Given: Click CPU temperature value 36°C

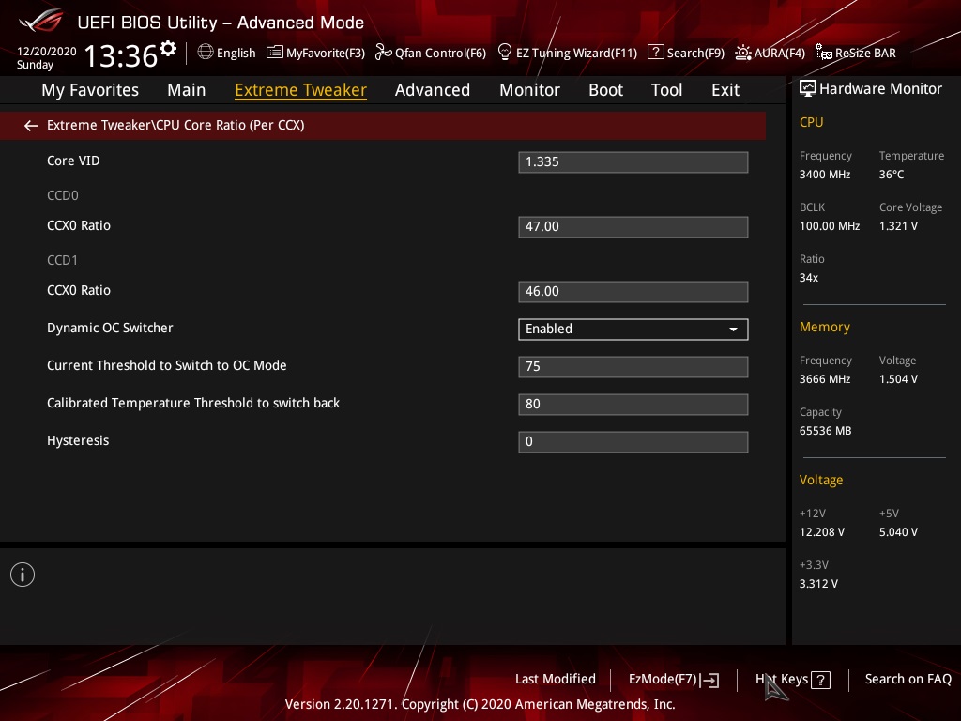Looking at the screenshot, I should click(x=892, y=174).
